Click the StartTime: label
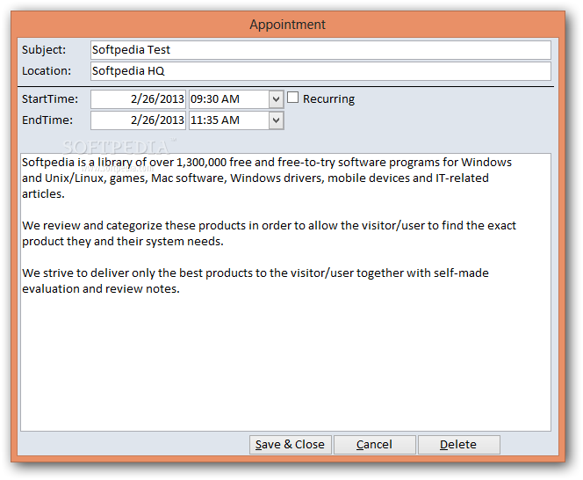This screenshot has height=480, width=583. pyautogui.click(x=50, y=99)
